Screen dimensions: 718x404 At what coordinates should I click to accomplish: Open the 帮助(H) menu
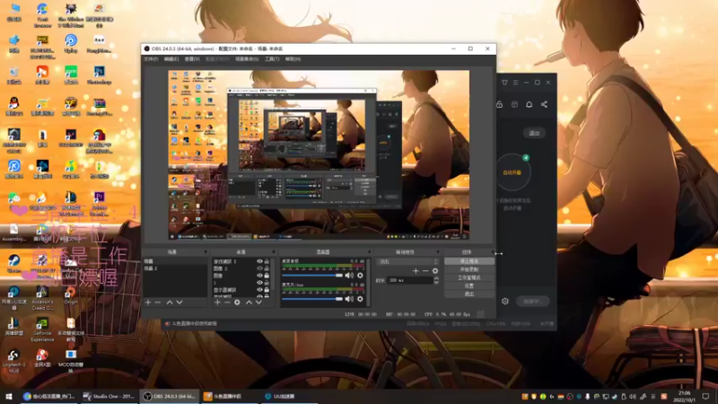(x=293, y=59)
